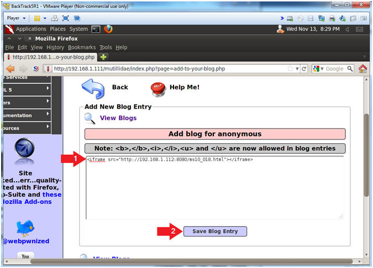The height and width of the screenshot is (268, 373).
Task: Switch VMware to Unity mode
Action: (x=77, y=18)
